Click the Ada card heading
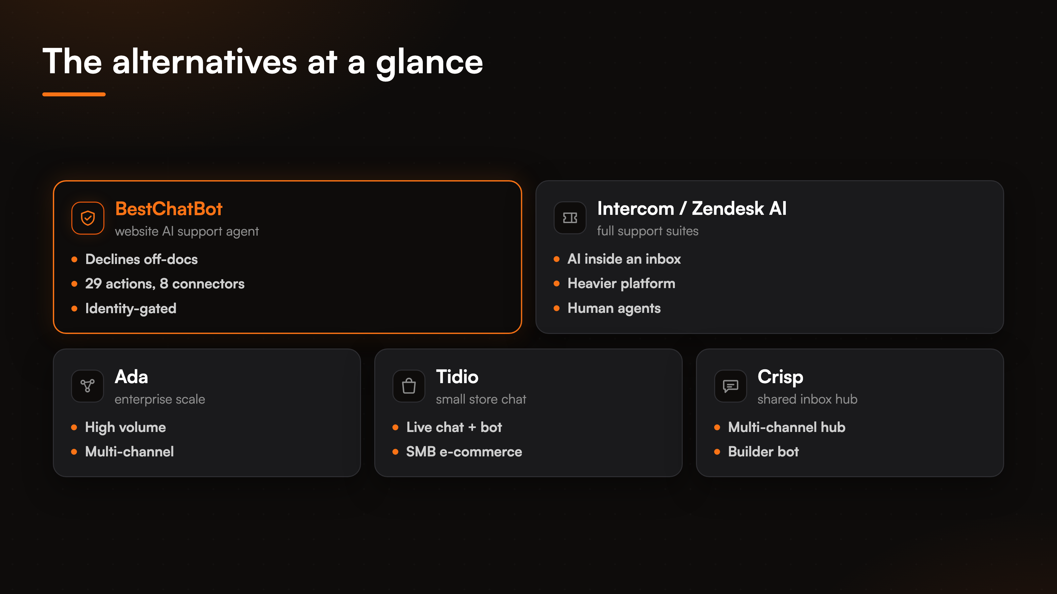Screen dimensions: 1057x594 (131, 376)
